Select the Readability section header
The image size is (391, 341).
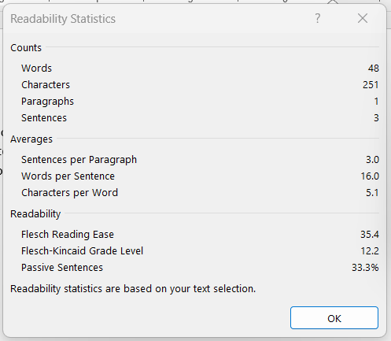coord(35,214)
